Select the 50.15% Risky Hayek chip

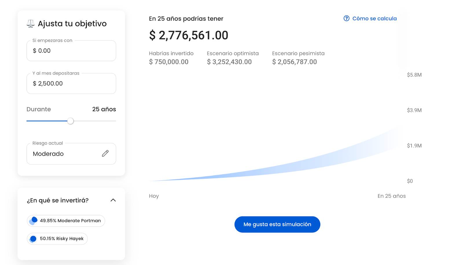pos(57,239)
